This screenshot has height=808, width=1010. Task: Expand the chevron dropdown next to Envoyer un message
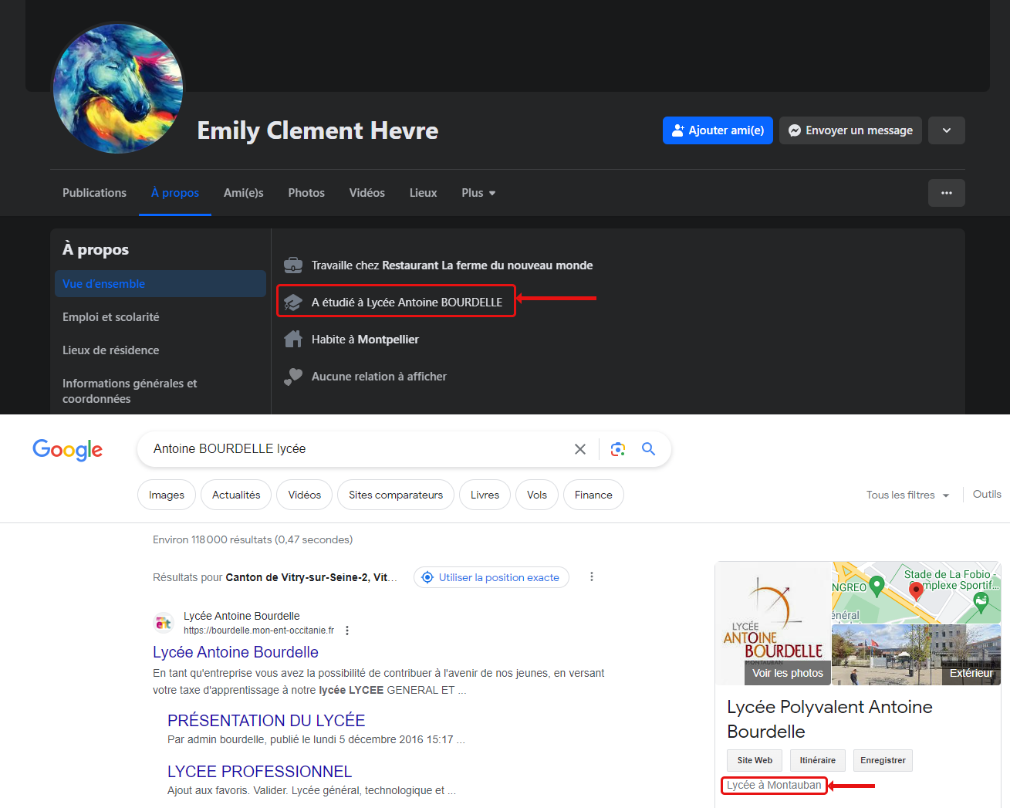(947, 130)
